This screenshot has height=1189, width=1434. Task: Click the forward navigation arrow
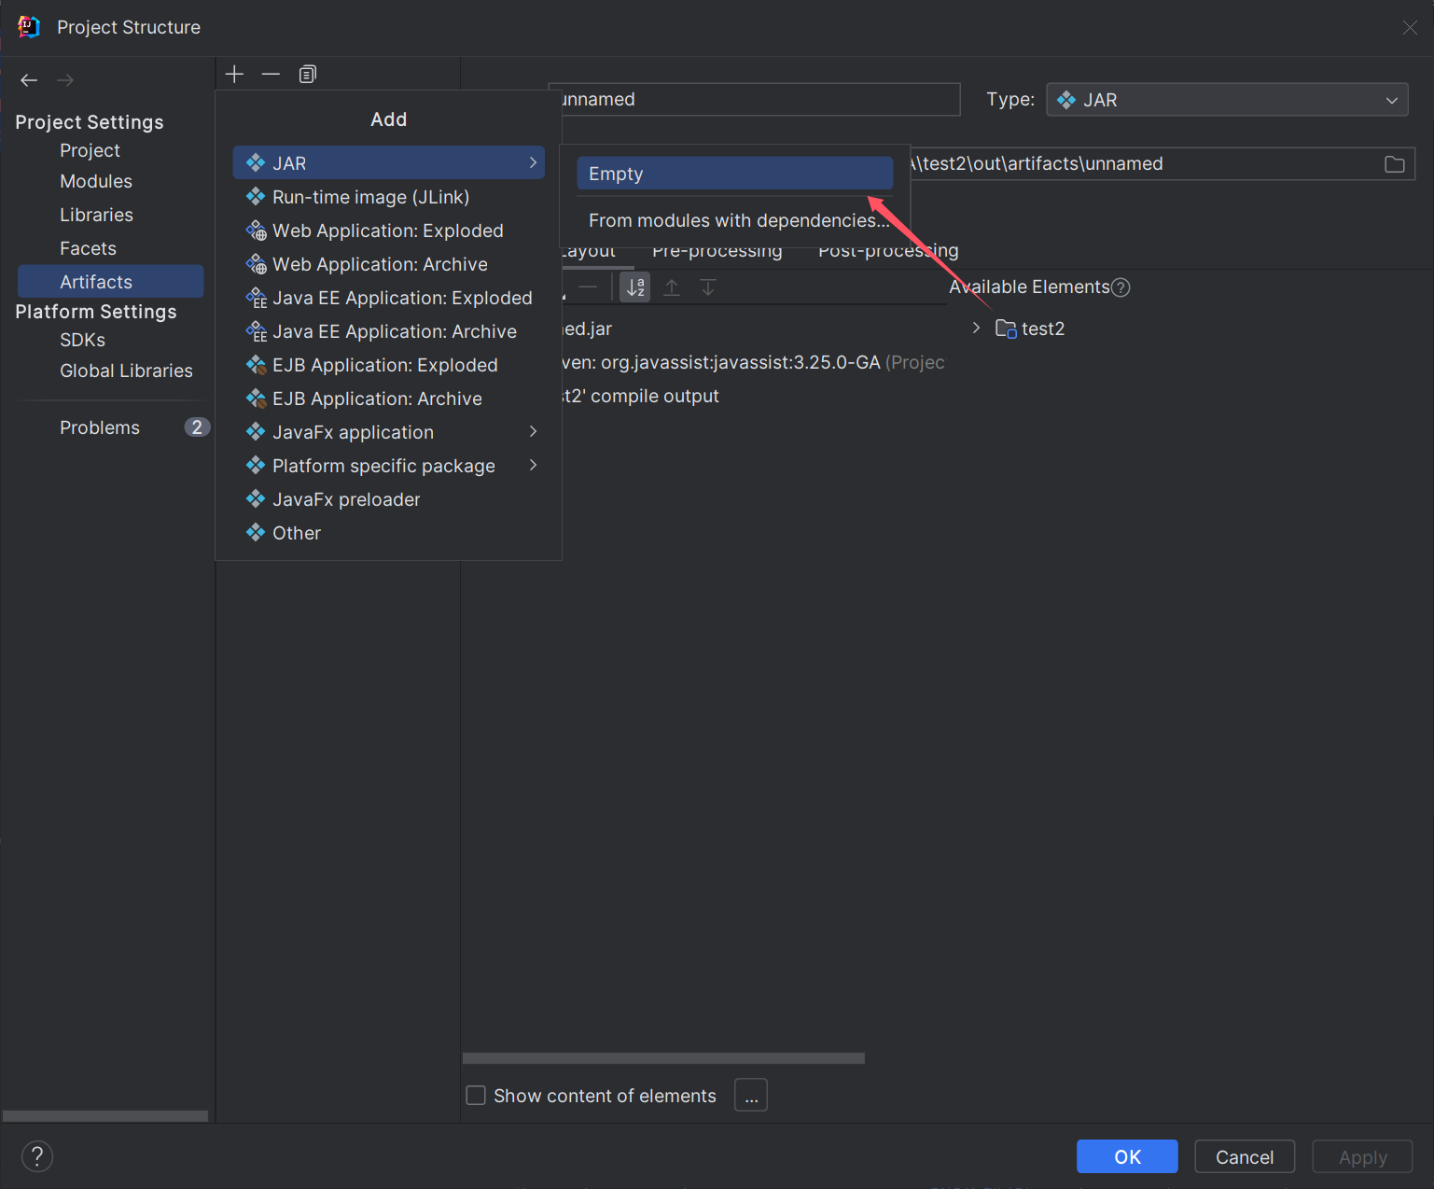click(65, 80)
